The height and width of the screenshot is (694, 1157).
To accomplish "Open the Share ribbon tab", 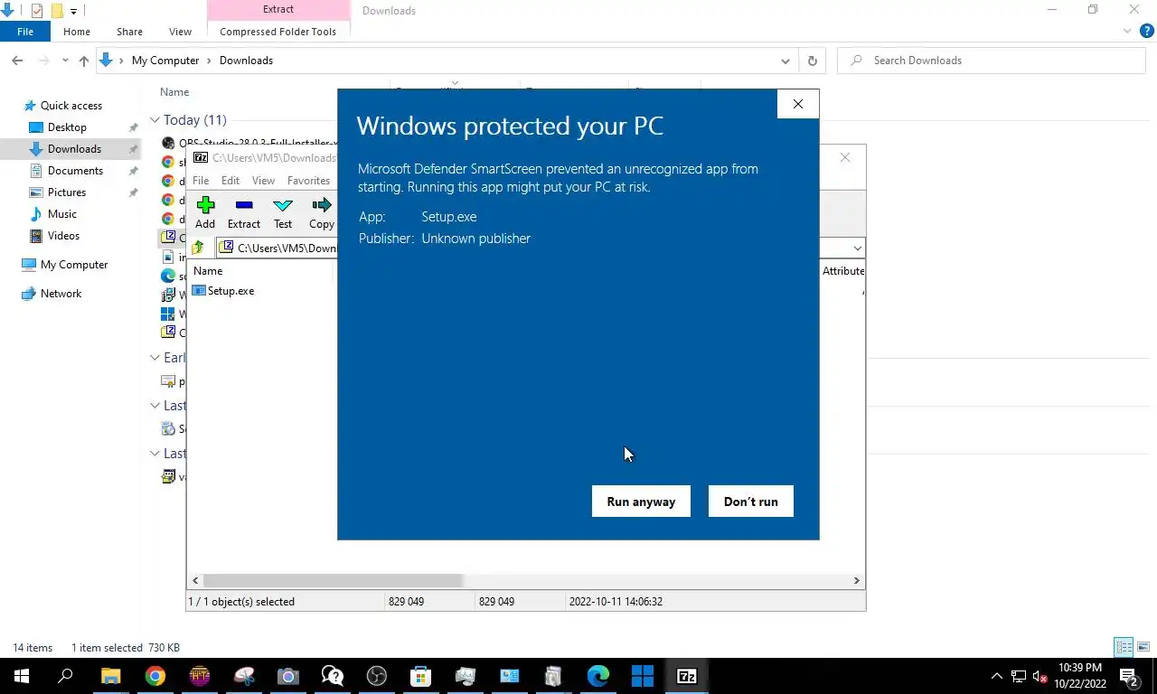I will [x=129, y=32].
